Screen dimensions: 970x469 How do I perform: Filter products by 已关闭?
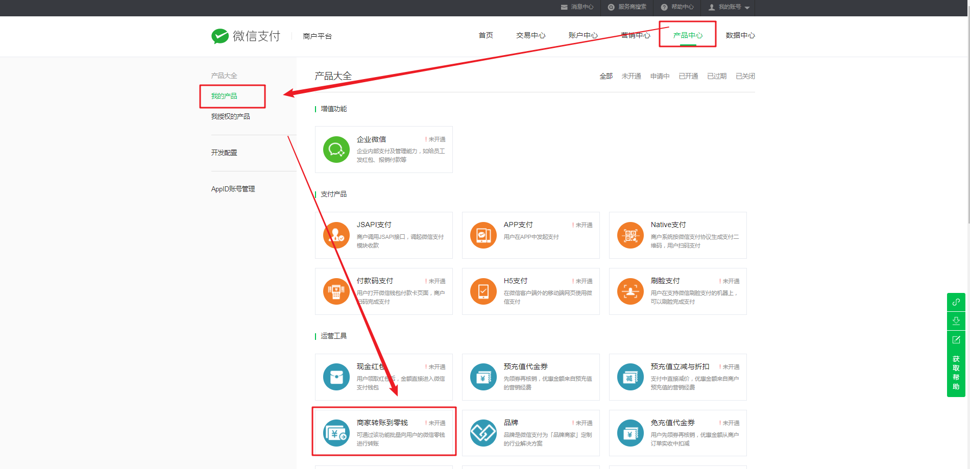pyautogui.click(x=745, y=76)
